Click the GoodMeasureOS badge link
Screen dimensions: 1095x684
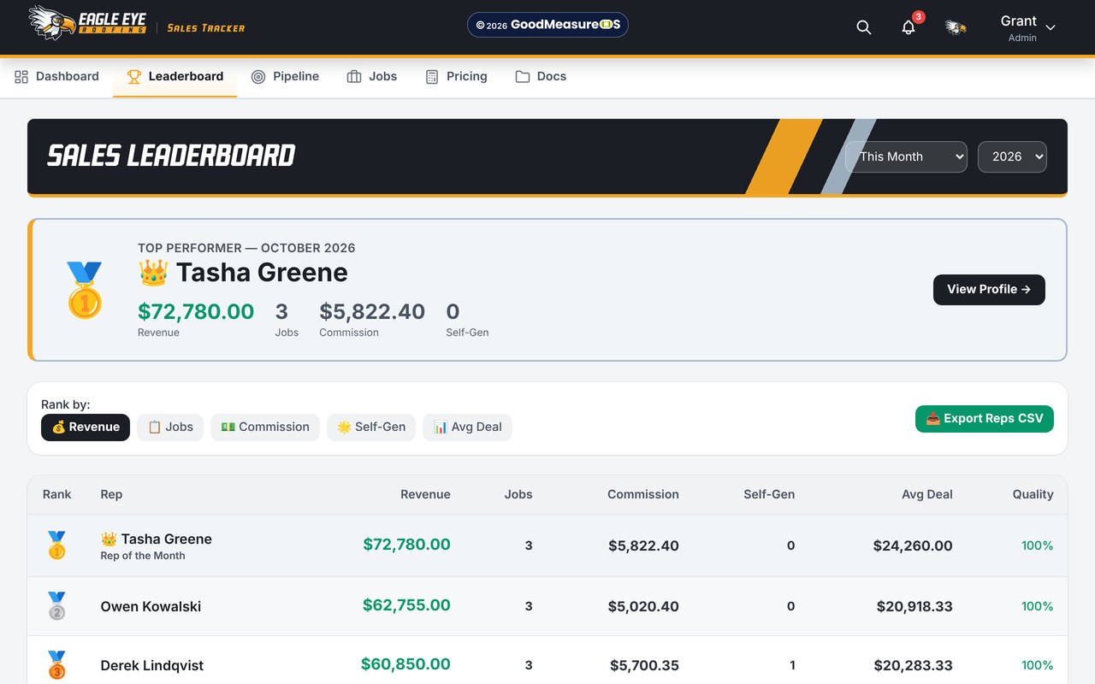(x=547, y=25)
